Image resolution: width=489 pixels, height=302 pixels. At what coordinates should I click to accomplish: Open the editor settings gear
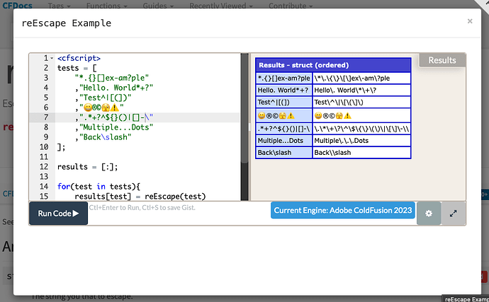[428, 213]
